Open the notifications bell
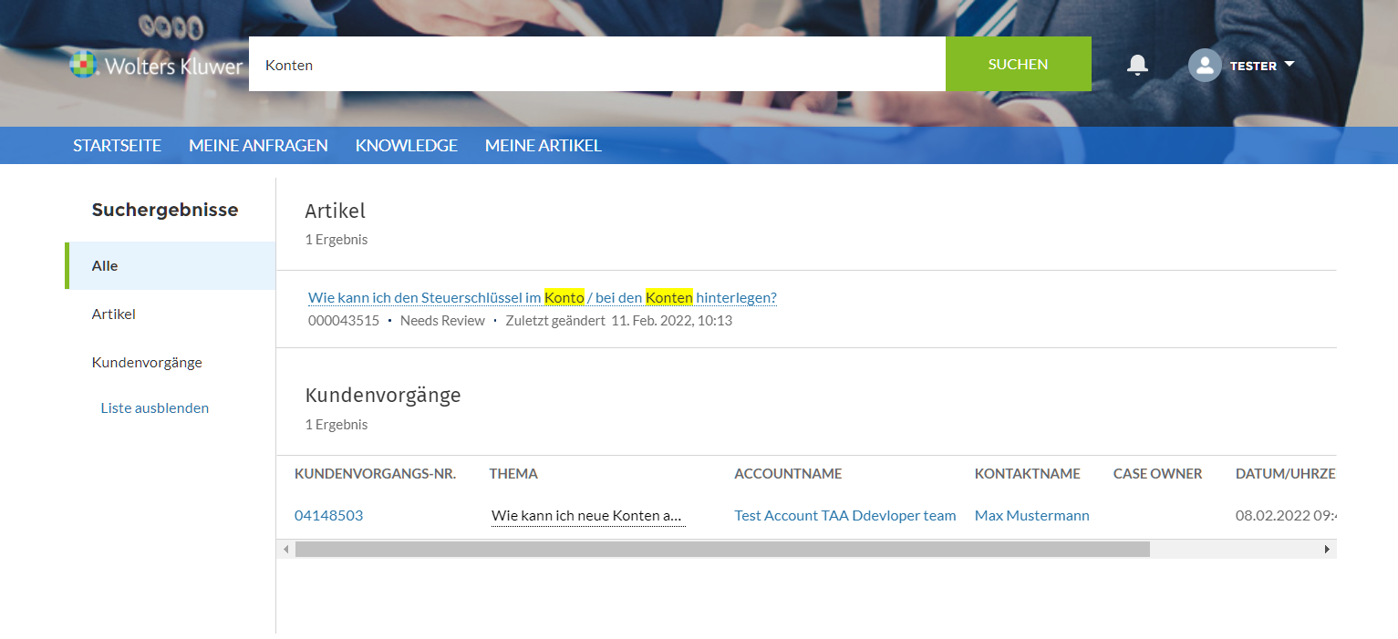 click(1137, 65)
